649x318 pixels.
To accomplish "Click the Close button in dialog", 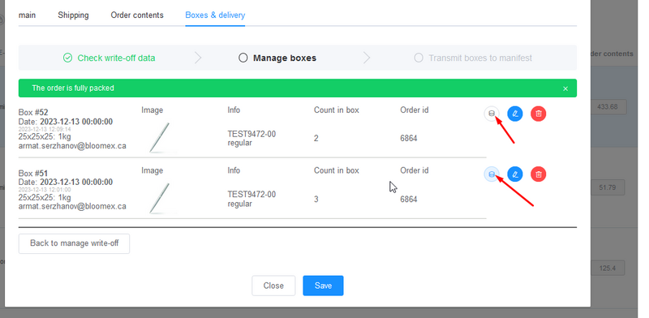I will (273, 286).
